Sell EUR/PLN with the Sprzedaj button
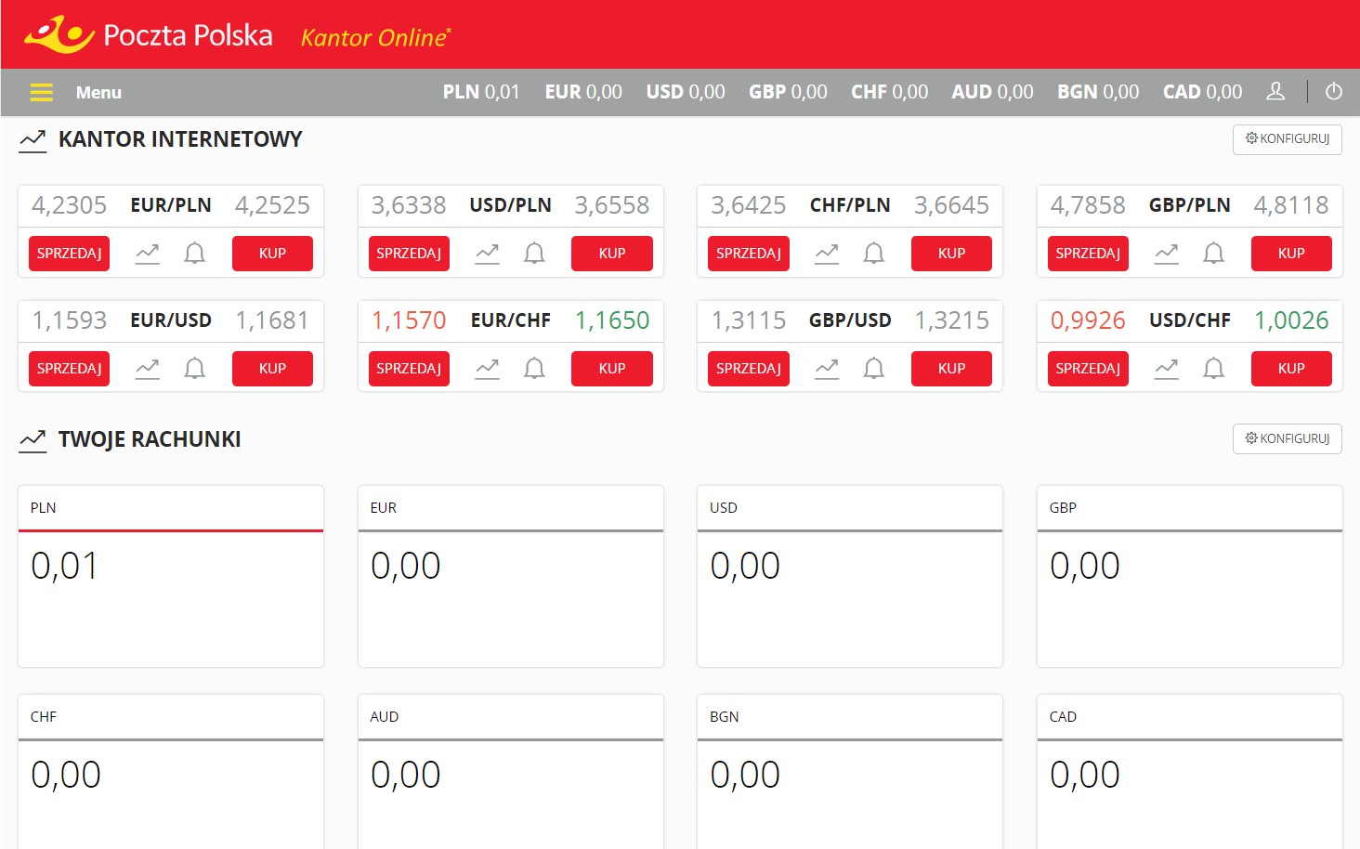The height and width of the screenshot is (849, 1360). pyautogui.click(x=69, y=254)
